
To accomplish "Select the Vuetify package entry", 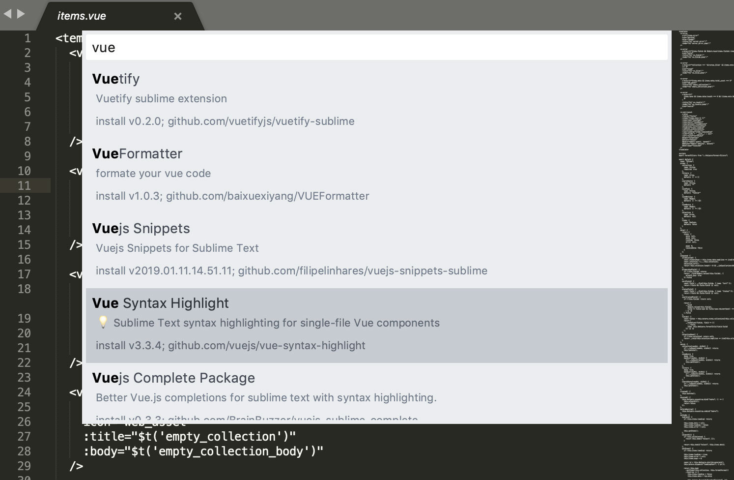I will (116, 79).
